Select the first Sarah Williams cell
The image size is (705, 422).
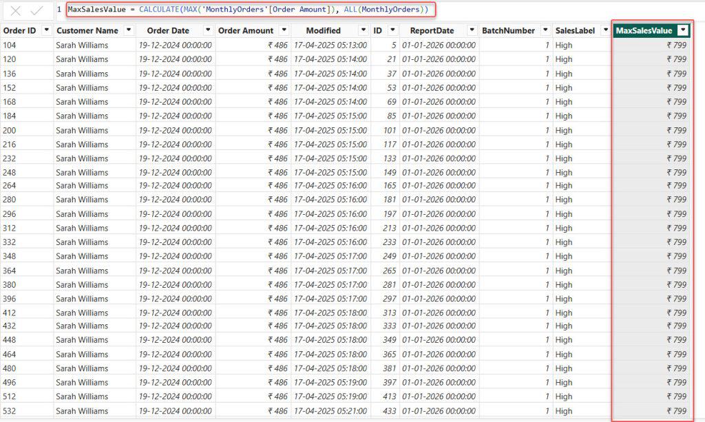83,45
